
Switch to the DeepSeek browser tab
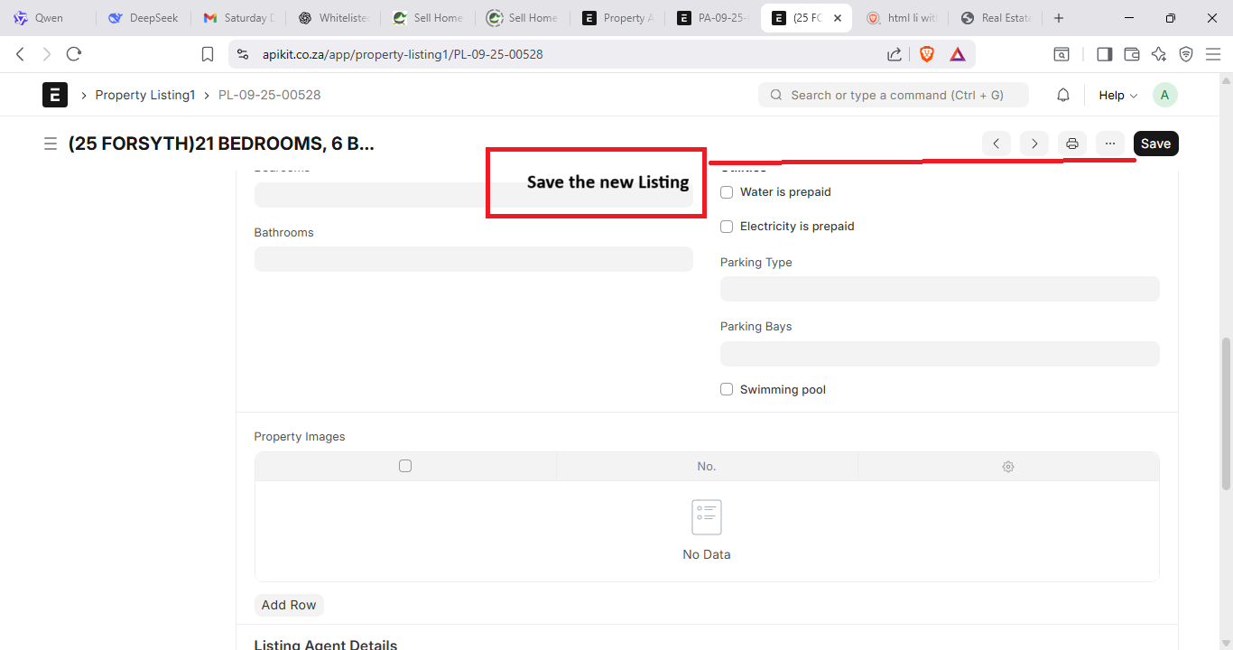144,18
